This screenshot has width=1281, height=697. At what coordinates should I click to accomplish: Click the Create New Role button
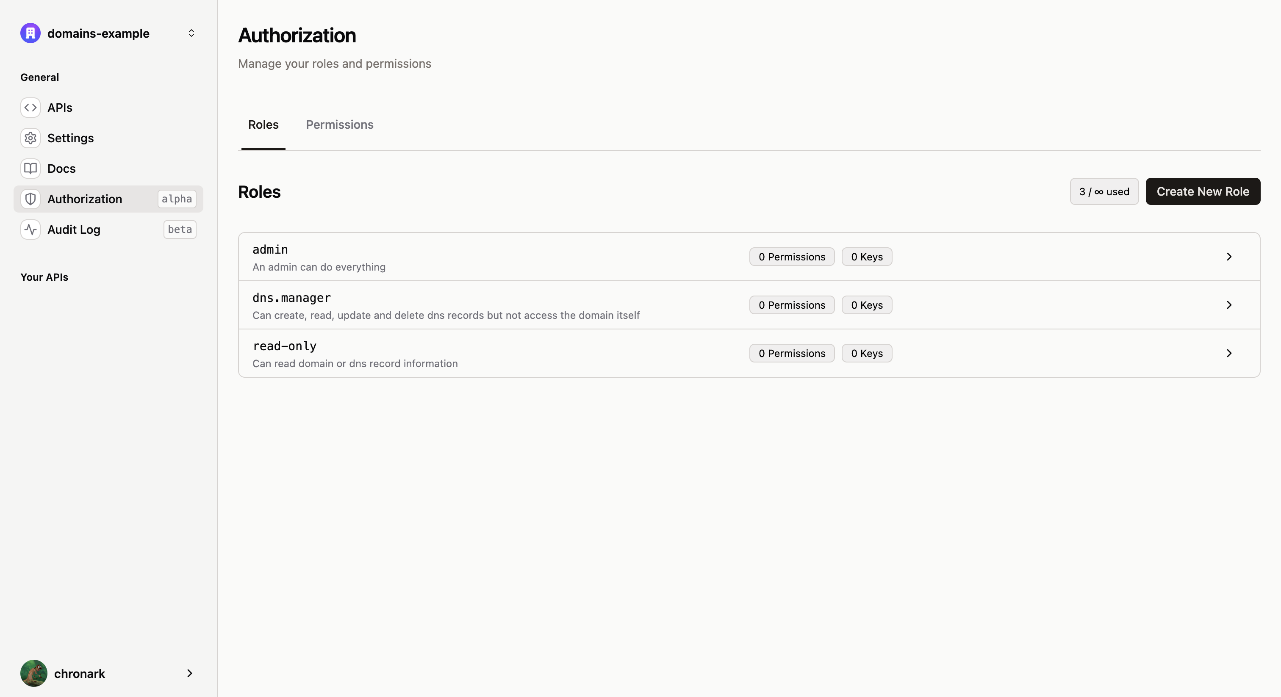coord(1203,191)
